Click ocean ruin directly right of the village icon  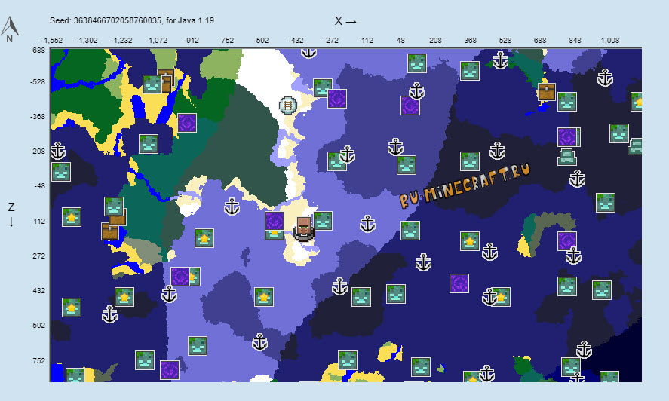[x=324, y=221]
